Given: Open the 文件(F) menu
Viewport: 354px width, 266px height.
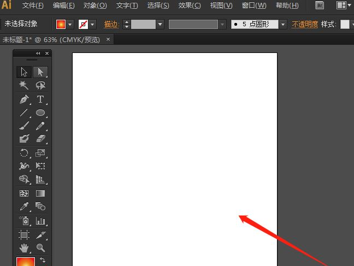Looking at the screenshot, I should click(33, 5).
